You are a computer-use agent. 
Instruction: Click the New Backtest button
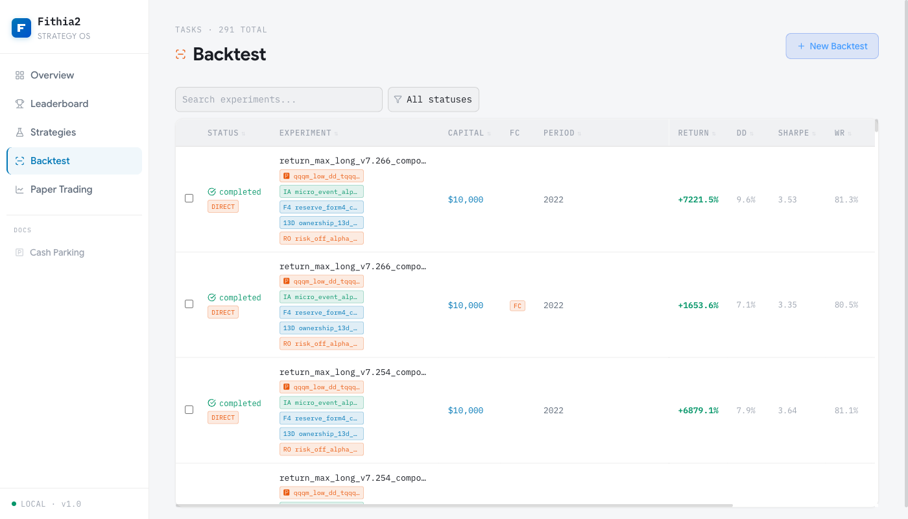(x=832, y=46)
